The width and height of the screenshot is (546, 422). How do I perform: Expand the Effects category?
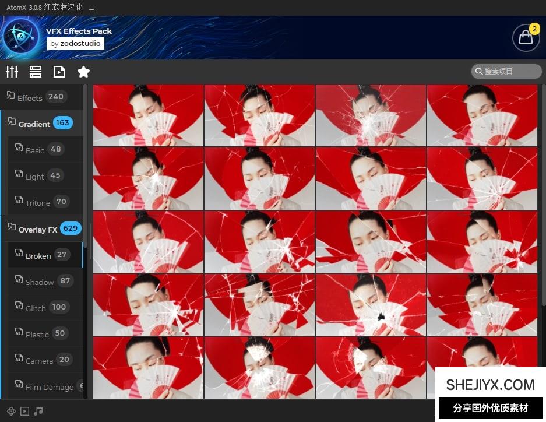click(x=30, y=97)
